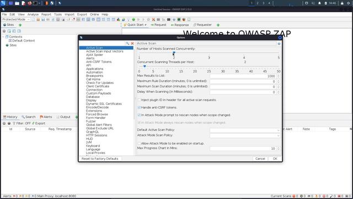Click the Filter OFF funnel icon

14,123
